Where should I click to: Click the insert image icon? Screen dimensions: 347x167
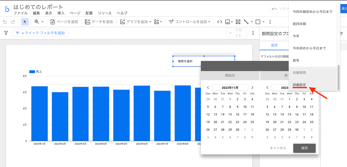point(228,22)
